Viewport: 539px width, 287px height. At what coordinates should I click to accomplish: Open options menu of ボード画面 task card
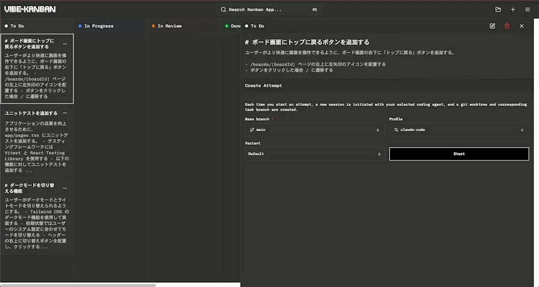tap(65, 44)
